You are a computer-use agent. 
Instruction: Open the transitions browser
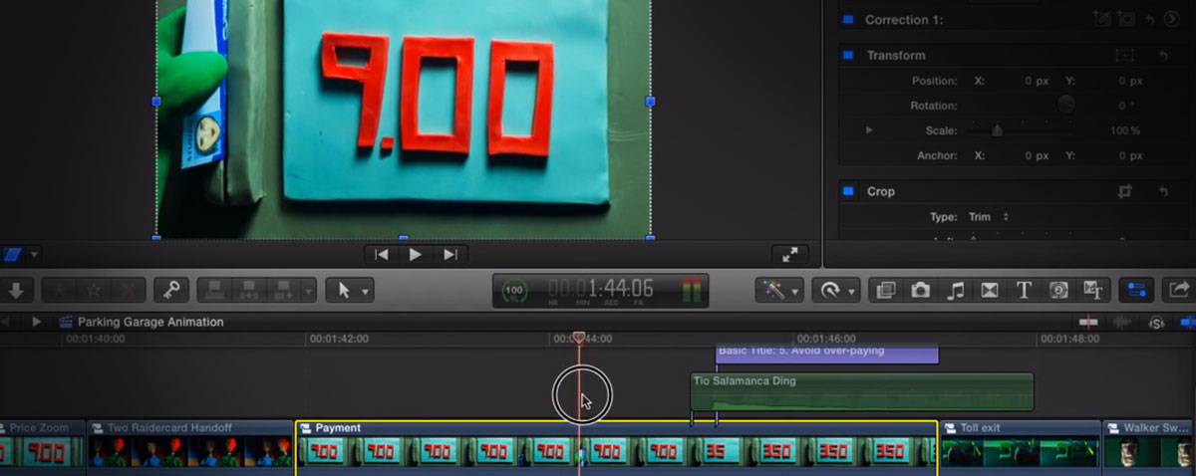click(x=990, y=290)
